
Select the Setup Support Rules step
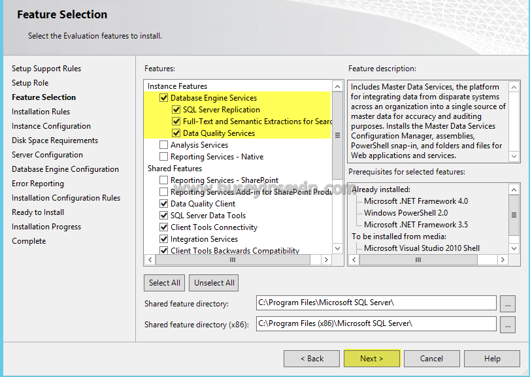[x=46, y=69]
